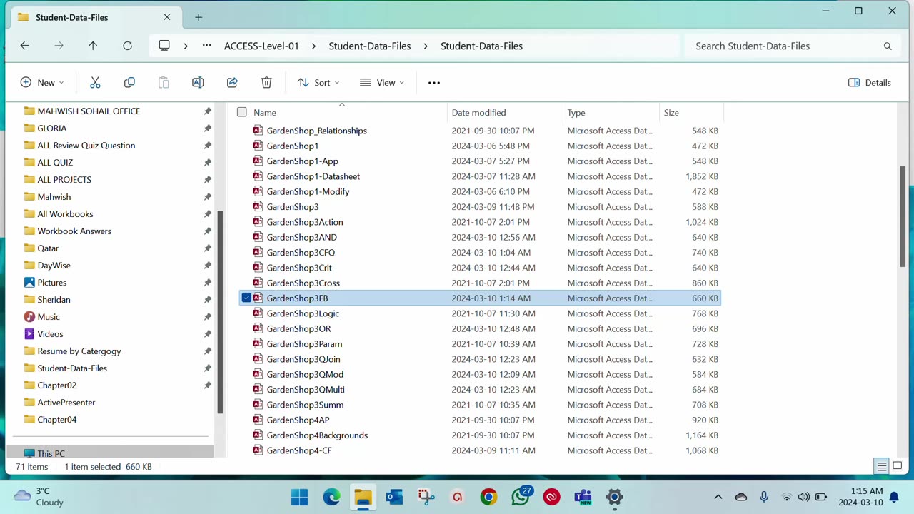Open the Cloudy weather widget
The height and width of the screenshot is (514, 914).
pyautogui.click(x=39, y=497)
